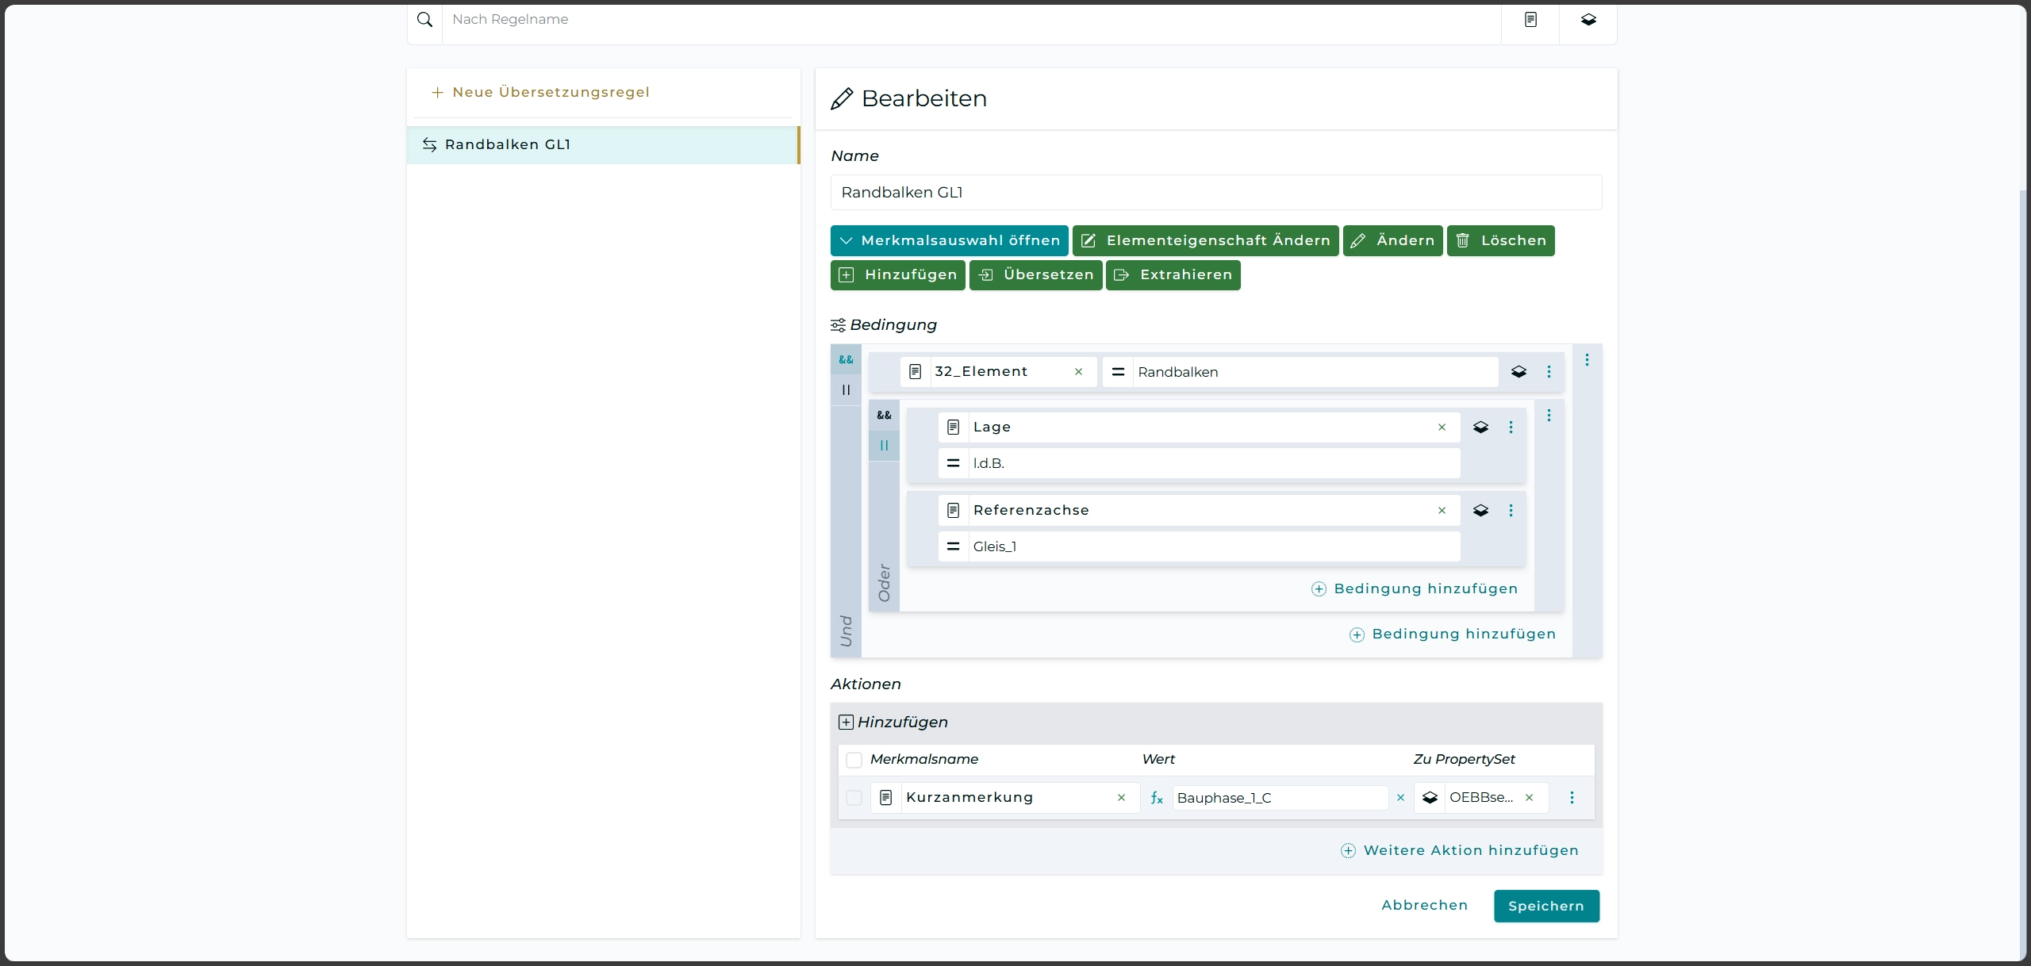This screenshot has width=2031, height=966.
Task: Click the fx formula icon before Bauphase_1_C
Action: pyautogui.click(x=1157, y=798)
